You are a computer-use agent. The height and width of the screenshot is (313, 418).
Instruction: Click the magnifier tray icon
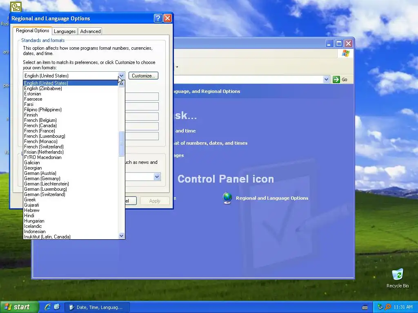point(388,307)
